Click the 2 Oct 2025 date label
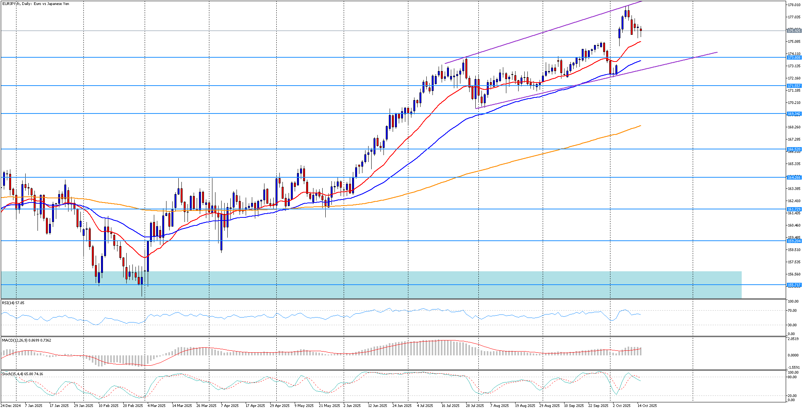 click(x=622, y=406)
